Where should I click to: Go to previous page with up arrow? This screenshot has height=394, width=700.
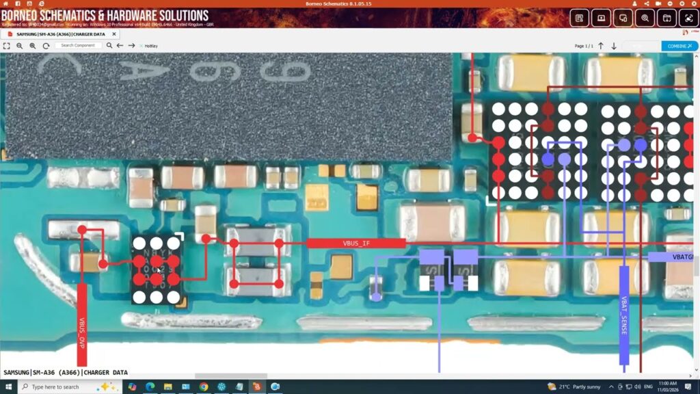[x=601, y=46]
